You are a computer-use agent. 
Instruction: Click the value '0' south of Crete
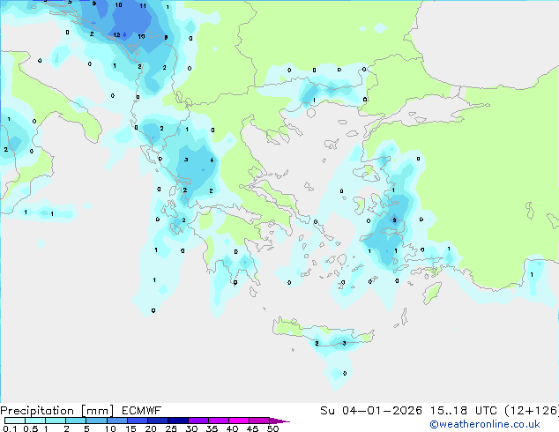345,373
